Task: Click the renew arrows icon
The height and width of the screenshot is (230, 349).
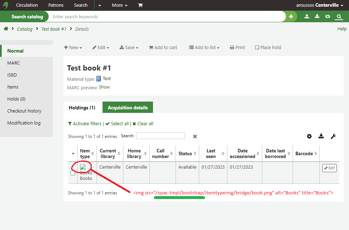Action: [x=328, y=17]
